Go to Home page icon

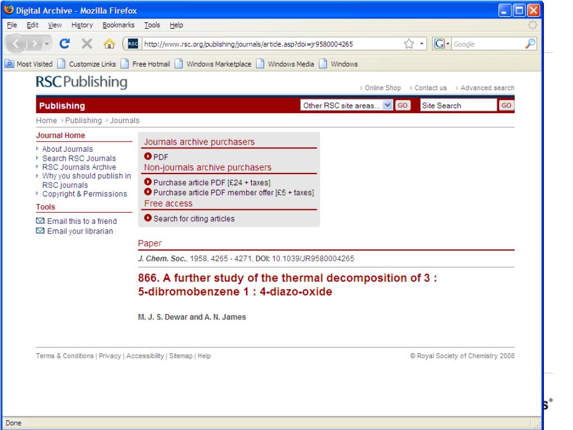(109, 44)
